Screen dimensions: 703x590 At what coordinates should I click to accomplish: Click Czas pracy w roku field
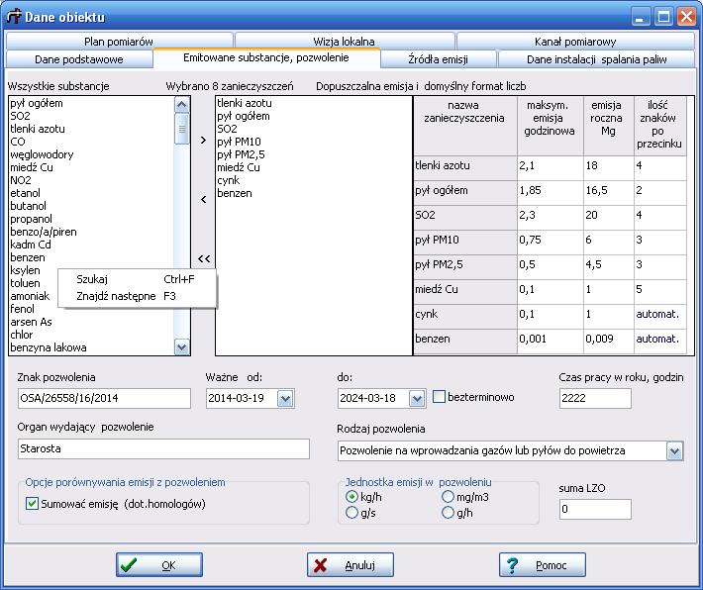click(x=595, y=398)
